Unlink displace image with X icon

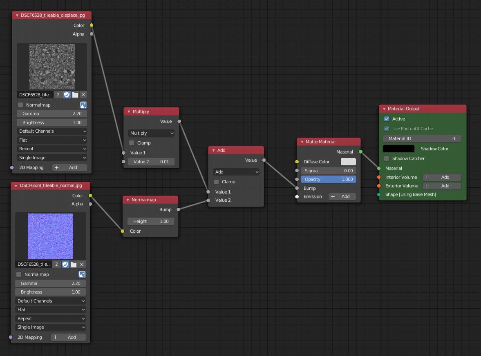pyautogui.click(x=83, y=95)
